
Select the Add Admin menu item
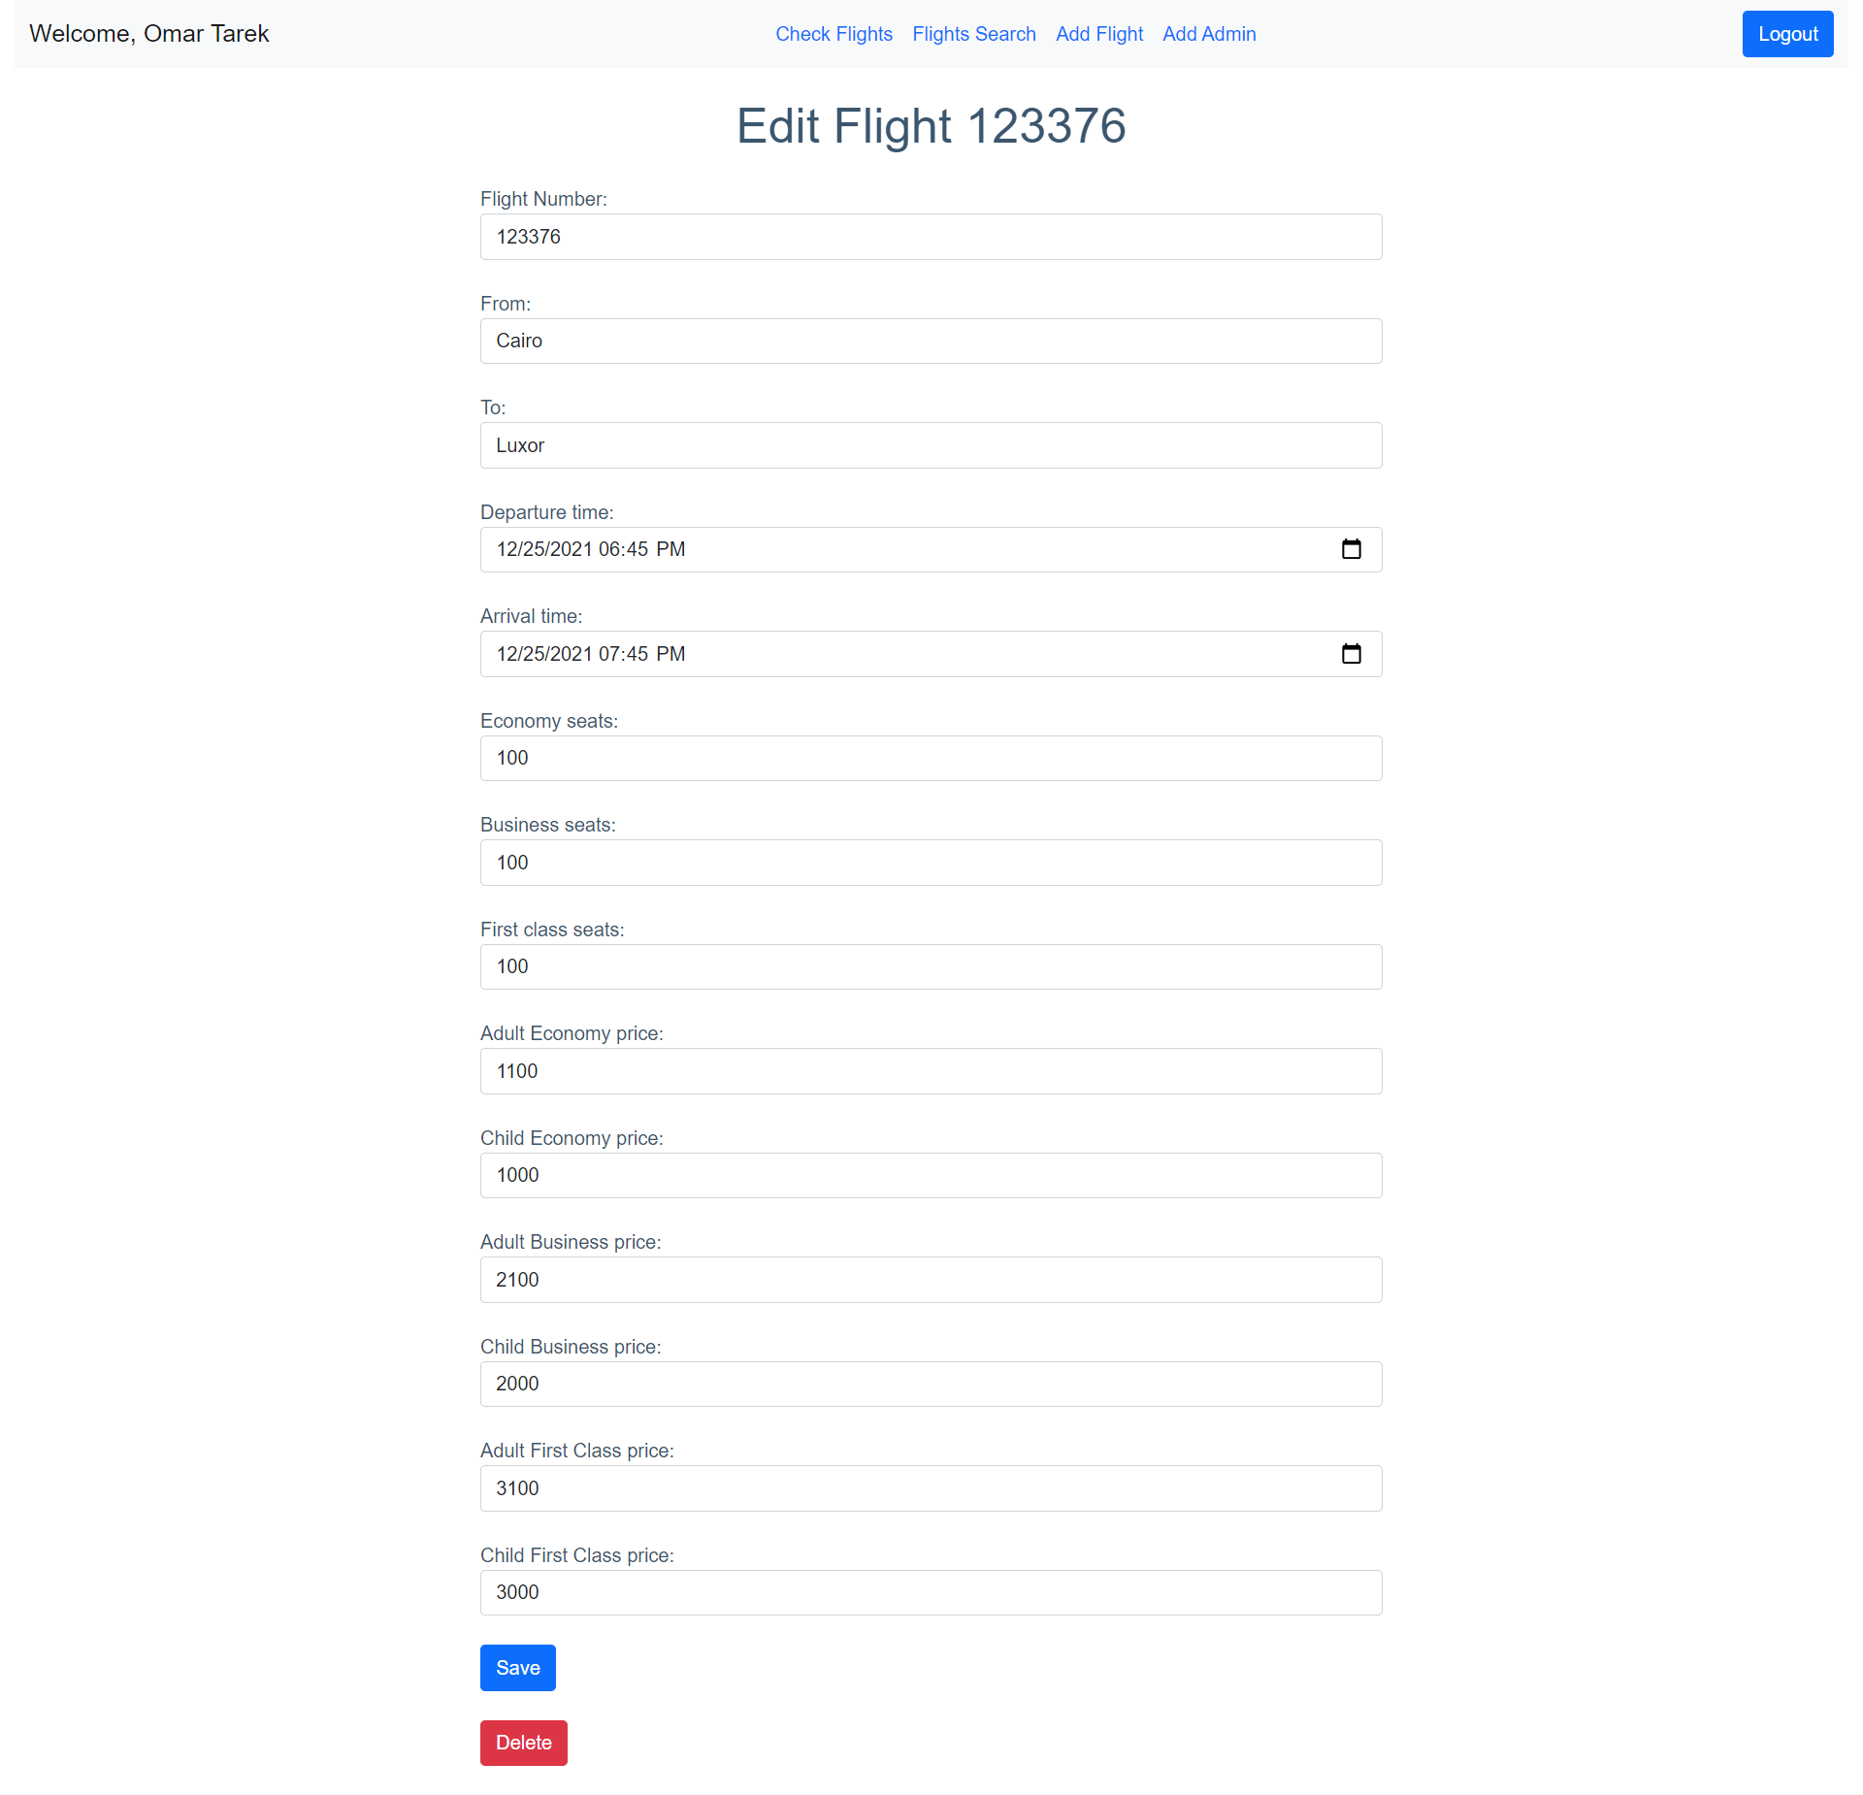[1208, 33]
